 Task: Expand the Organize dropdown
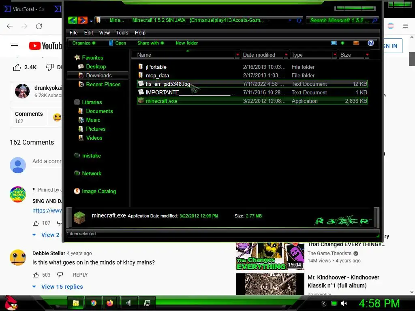[x=83, y=43]
